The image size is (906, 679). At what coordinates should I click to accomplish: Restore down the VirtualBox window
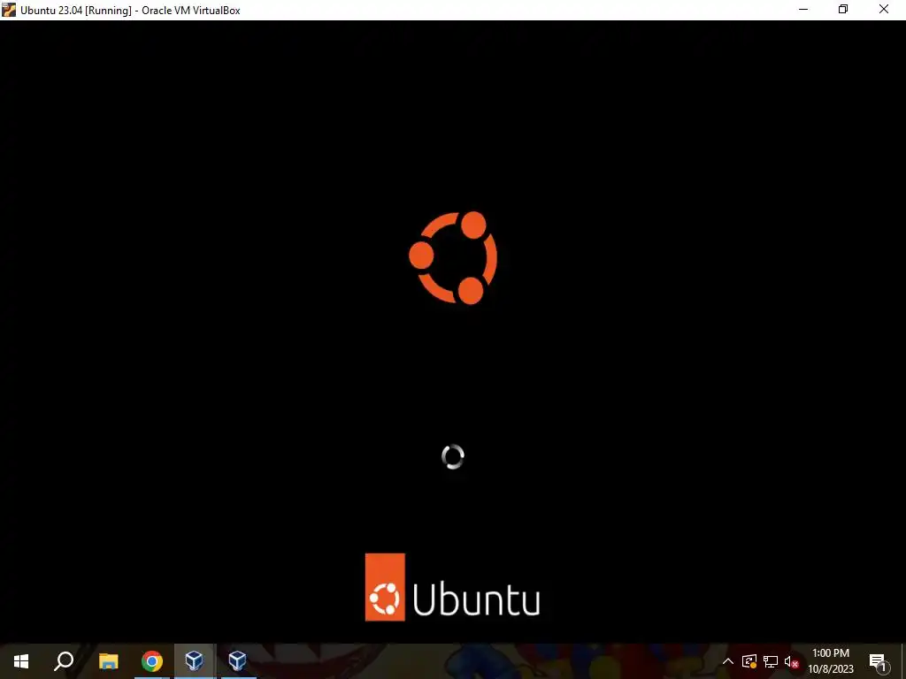coord(843,10)
